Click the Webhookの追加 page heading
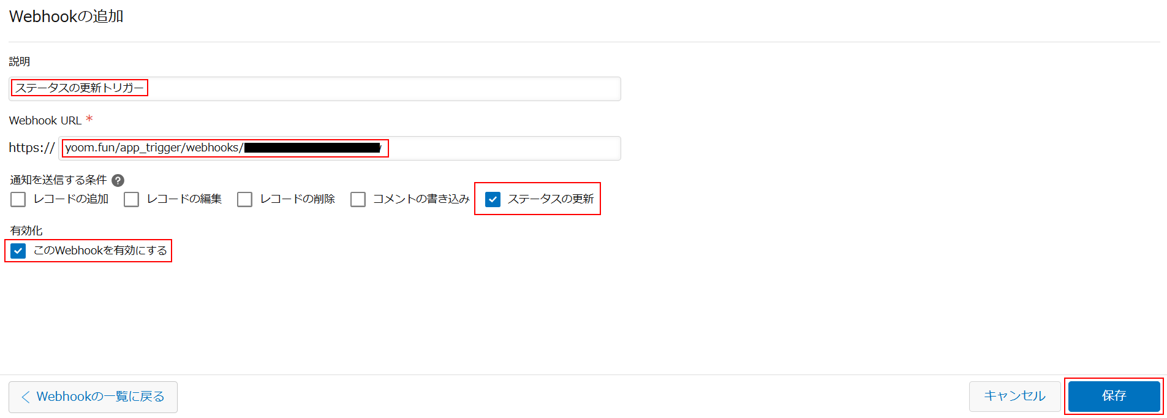 pos(66,17)
